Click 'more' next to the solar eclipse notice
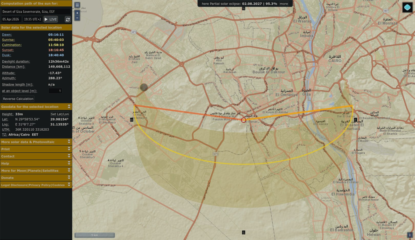The width and height of the screenshot is (415, 240). tap(284, 4)
